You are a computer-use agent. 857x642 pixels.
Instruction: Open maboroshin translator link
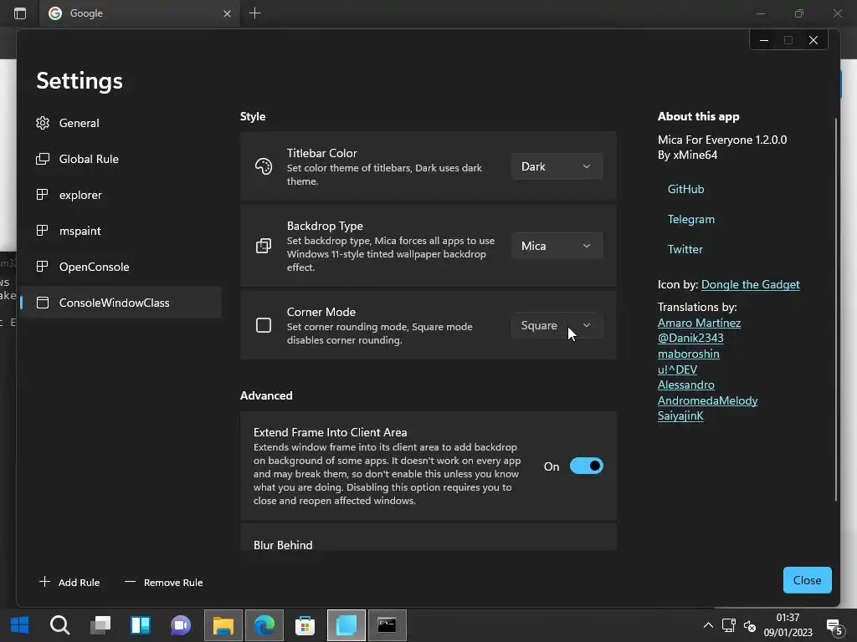click(x=688, y=354)
